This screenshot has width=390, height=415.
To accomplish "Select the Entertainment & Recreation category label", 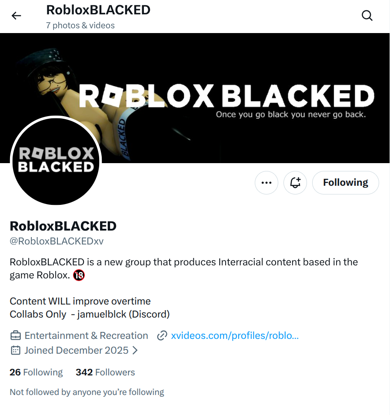I will pos(86,335).
